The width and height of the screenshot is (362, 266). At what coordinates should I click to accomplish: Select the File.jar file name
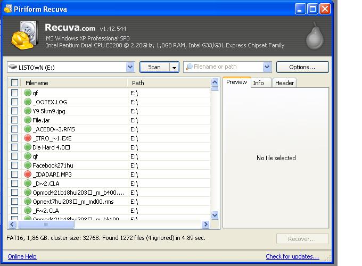pyautogui.click(x=41, y=120)
